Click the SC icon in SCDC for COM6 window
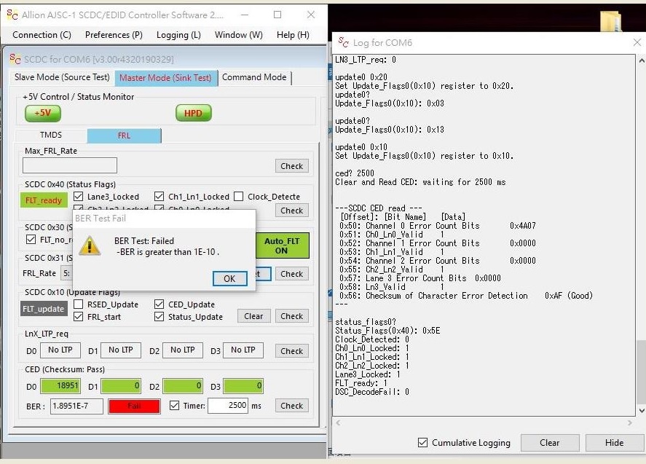This screenshot has height=464, width=646. pos(15,59)
